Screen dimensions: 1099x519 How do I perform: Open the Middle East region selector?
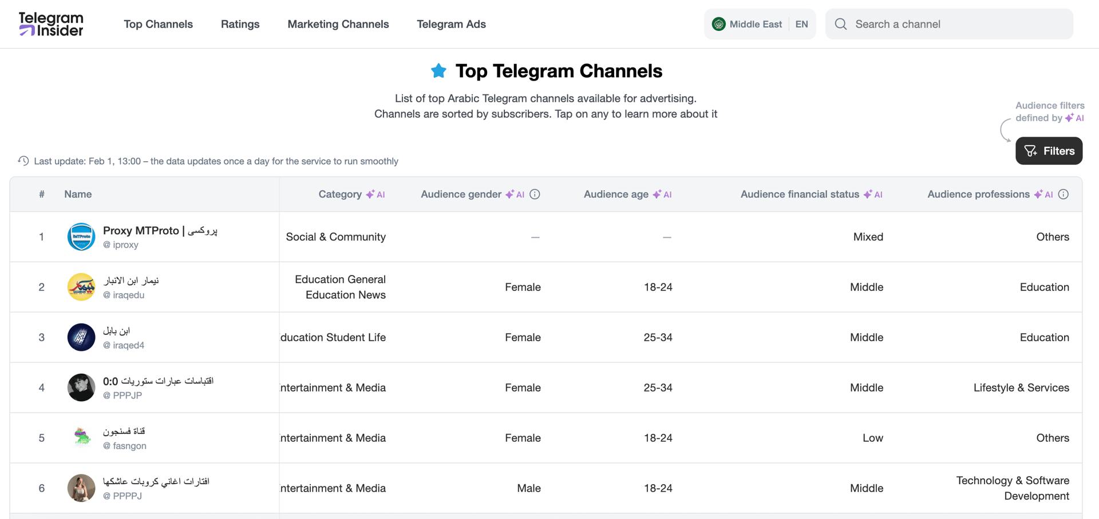pyautogui.click(x=747, y=24)
